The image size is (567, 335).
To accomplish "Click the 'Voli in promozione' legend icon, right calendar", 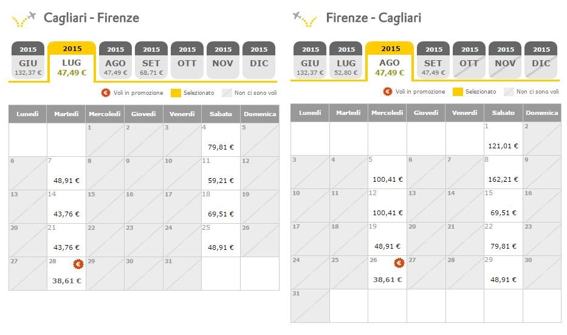I will [x=387, y=92].
